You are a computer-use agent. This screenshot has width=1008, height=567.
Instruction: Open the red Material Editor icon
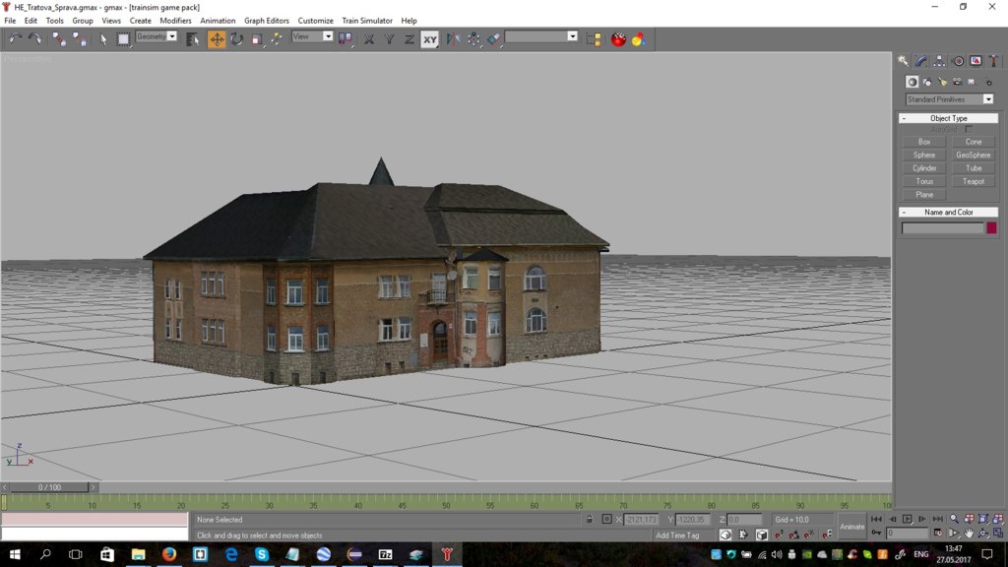tap(618, 39)
